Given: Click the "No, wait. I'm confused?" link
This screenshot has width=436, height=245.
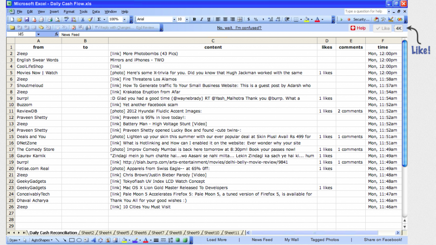Looking at the screenshot, I should (239, 28).
